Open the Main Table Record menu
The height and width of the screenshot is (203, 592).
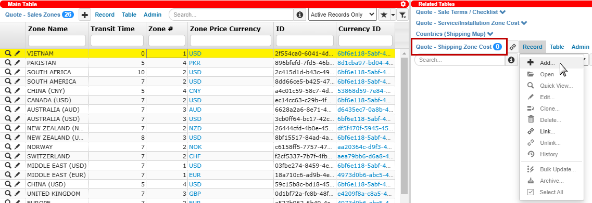click(105, 15)
